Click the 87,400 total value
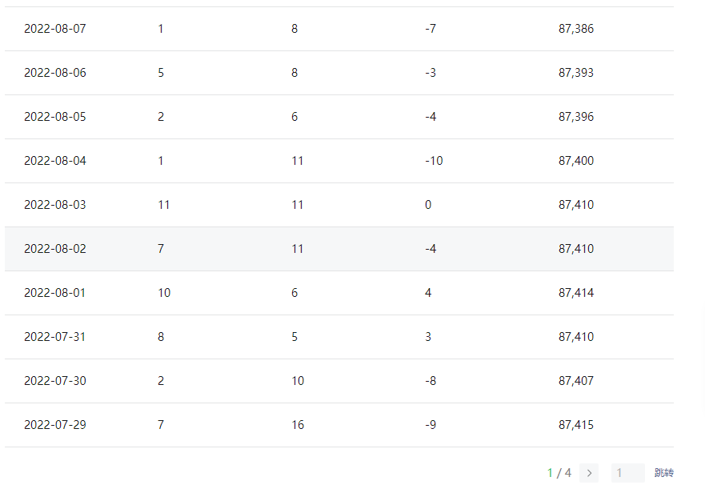705x497 pixels. (x=576, y=161)
